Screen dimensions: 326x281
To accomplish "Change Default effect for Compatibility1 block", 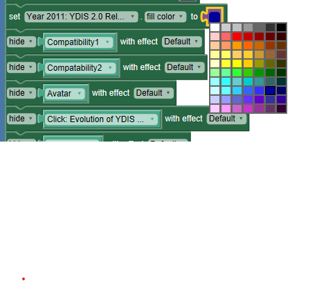I will [x=182, y=42].
